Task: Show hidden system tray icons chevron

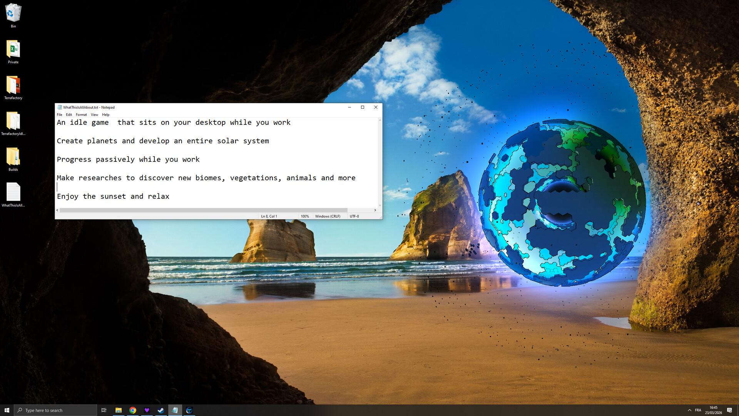Action: click(x=689, y=410)
